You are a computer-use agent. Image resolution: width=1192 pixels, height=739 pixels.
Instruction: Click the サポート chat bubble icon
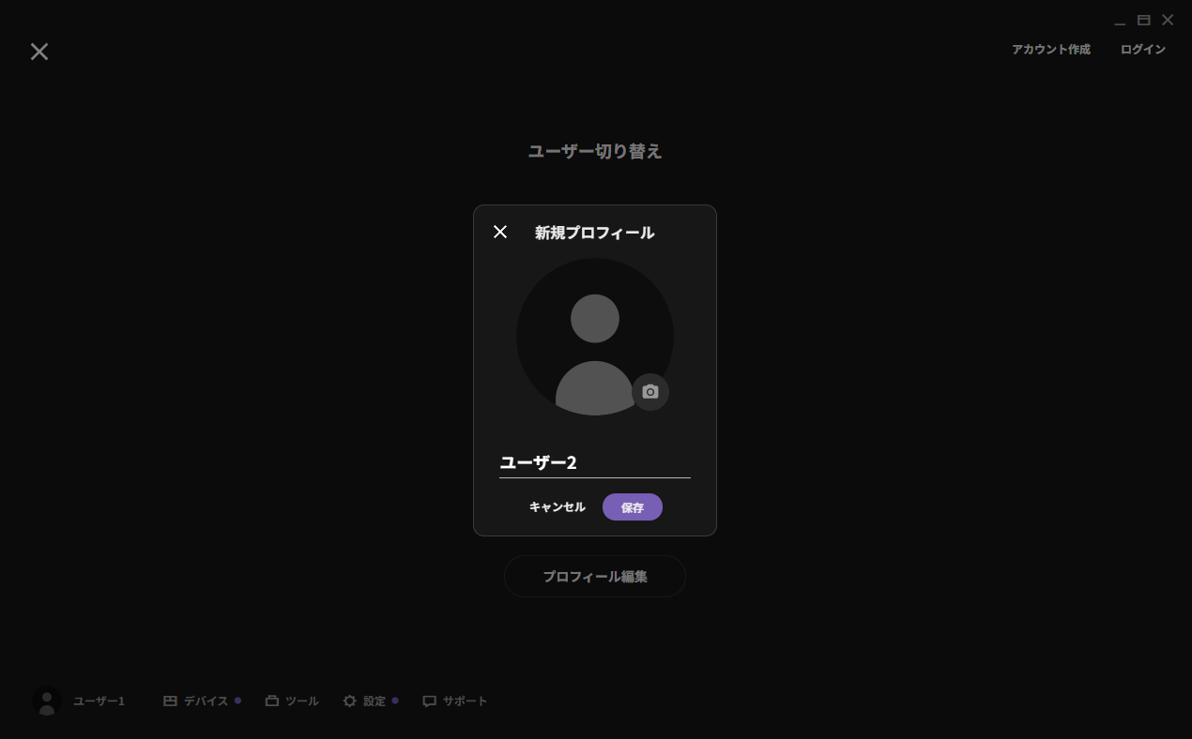(430, 701)
